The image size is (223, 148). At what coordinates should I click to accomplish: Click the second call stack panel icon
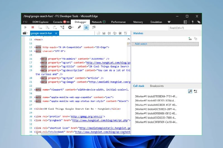[x=196, y=91]
